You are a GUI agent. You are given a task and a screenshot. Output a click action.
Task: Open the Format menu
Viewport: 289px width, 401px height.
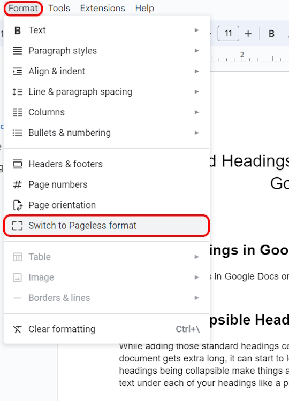(x=23, y=8)
